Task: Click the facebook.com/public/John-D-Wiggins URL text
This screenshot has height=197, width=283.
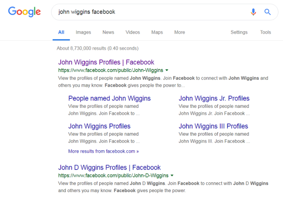Action: coord(113,175)
